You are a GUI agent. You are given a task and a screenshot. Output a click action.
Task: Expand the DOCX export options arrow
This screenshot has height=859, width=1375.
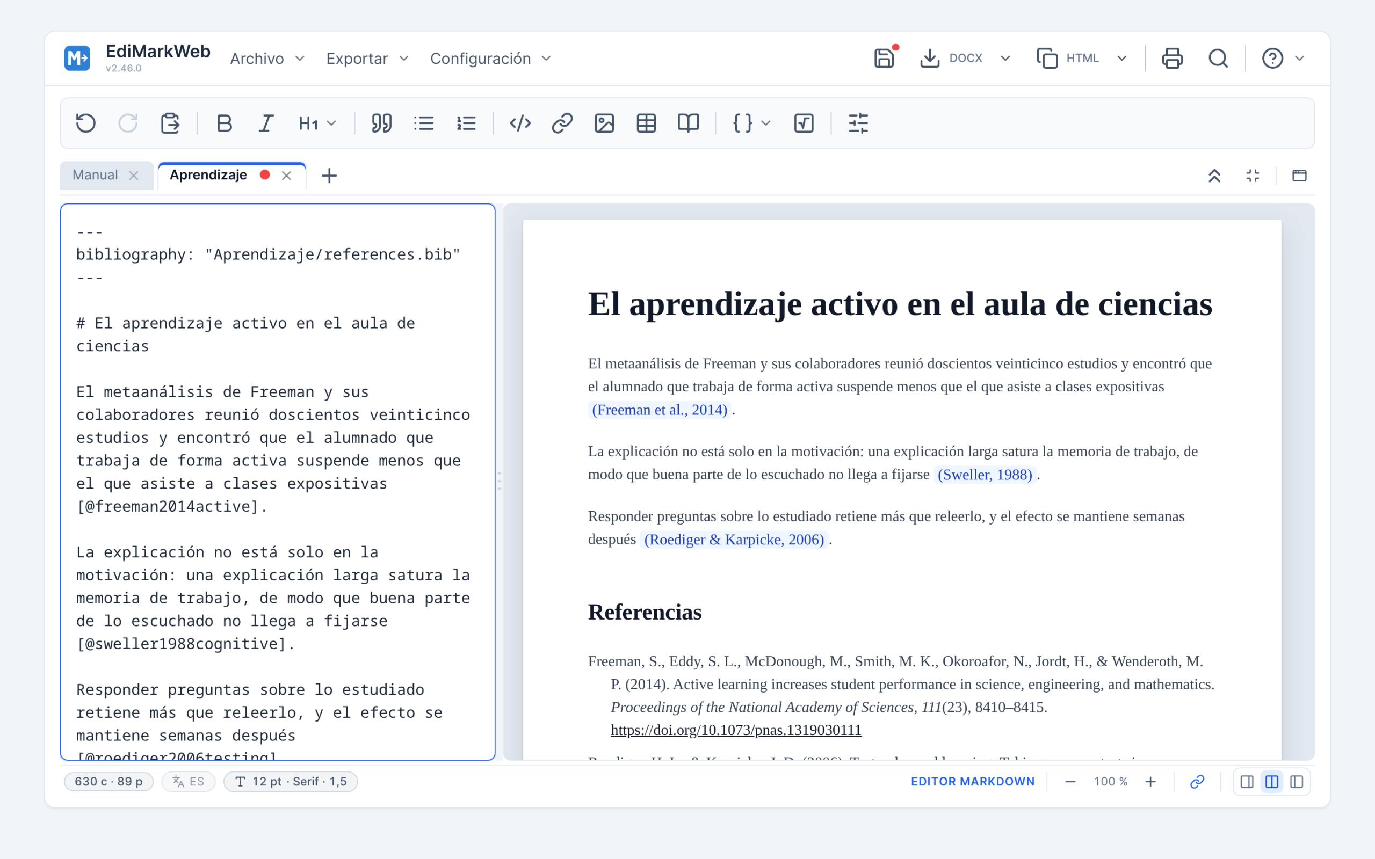[1005, 58]
